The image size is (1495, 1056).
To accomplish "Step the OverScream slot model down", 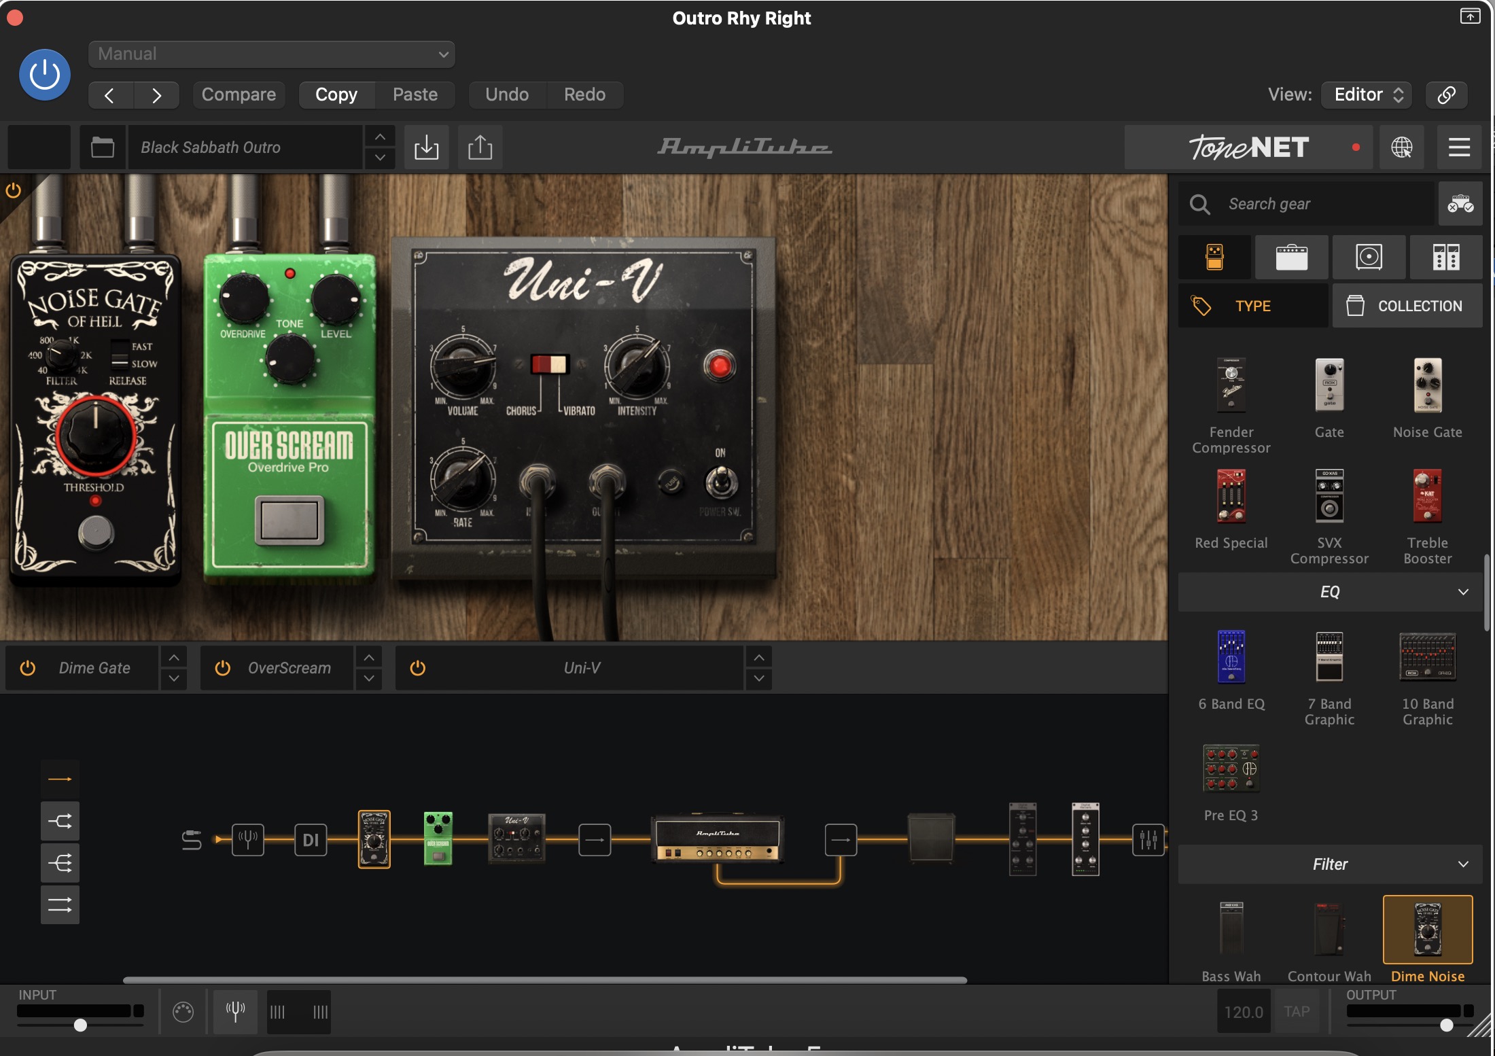I will click(x=369, y=678).
